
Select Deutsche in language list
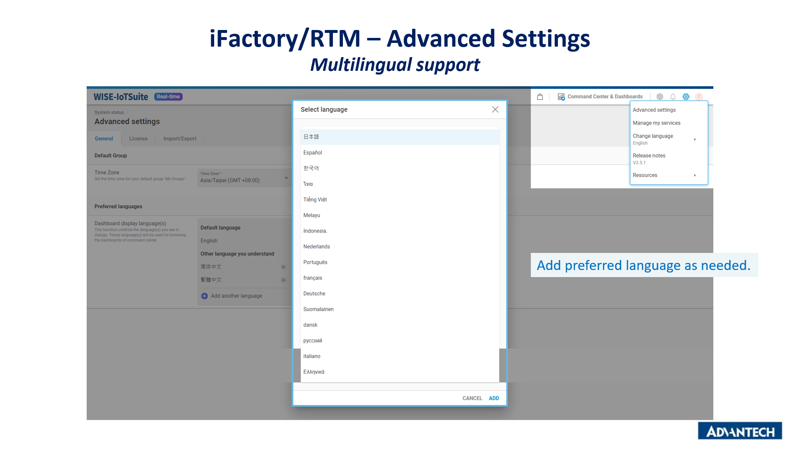pyautogui.click(x=400, y=294)
